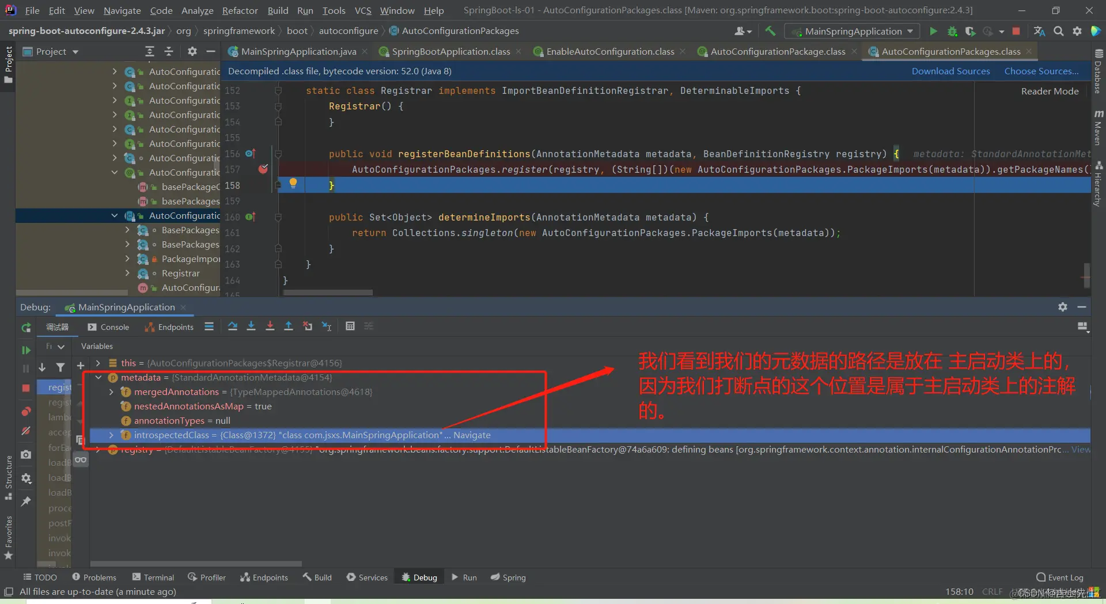Add a new watch with the plus icon
Image resolution: width=1106 pixels, height=604 pixels.
81,366
